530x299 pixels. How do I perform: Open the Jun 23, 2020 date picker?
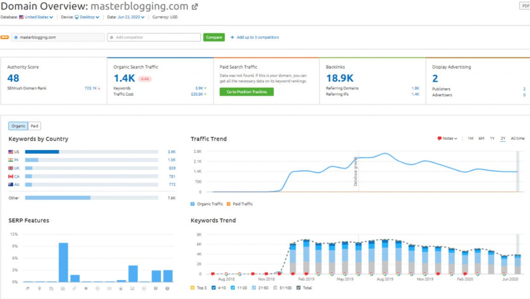point(131,17)
